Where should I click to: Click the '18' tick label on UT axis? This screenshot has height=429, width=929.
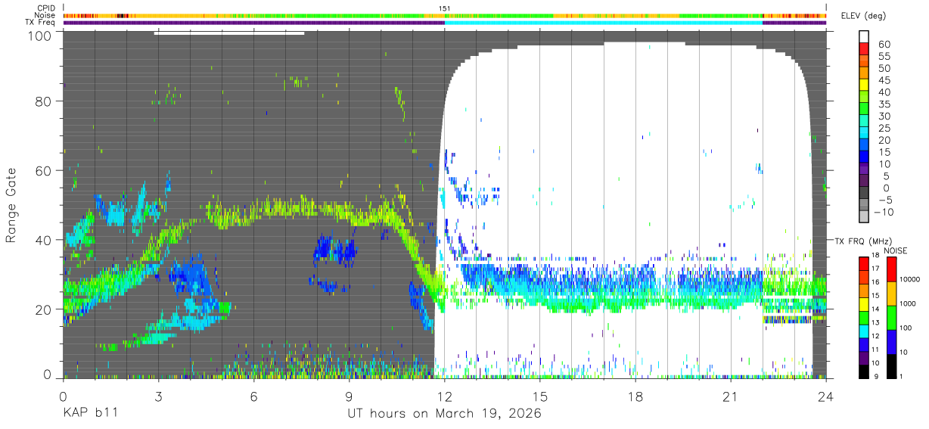pyautogui.click(x=635, y=396)
